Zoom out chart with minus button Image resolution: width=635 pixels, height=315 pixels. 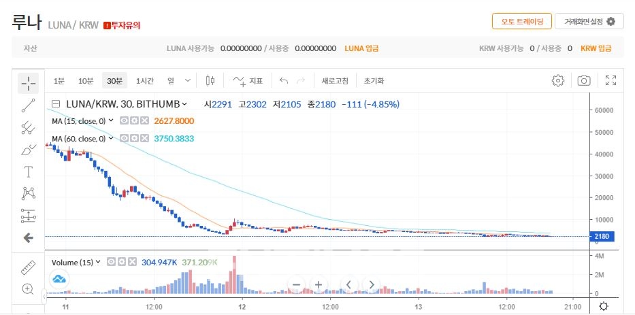tap(295, 284)
